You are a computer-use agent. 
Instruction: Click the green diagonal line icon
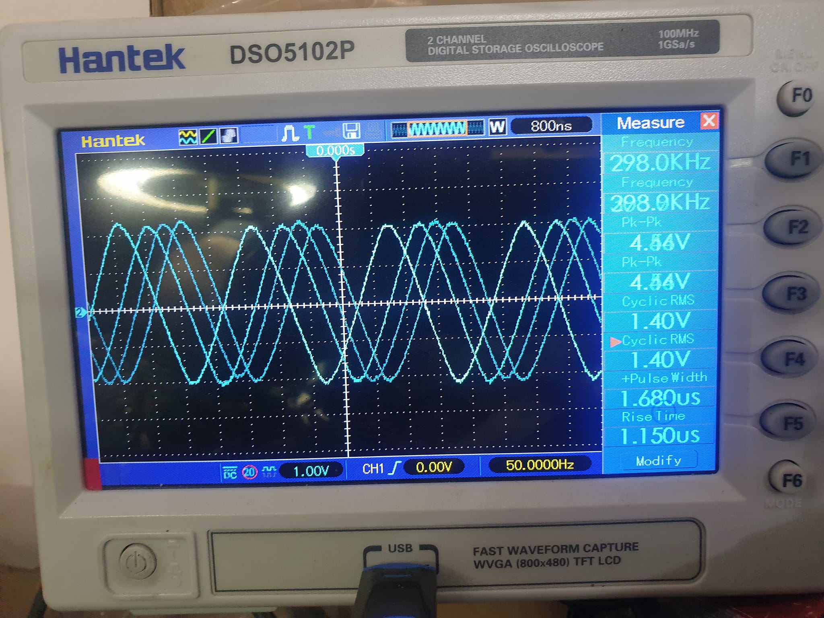tap(208, 136)
